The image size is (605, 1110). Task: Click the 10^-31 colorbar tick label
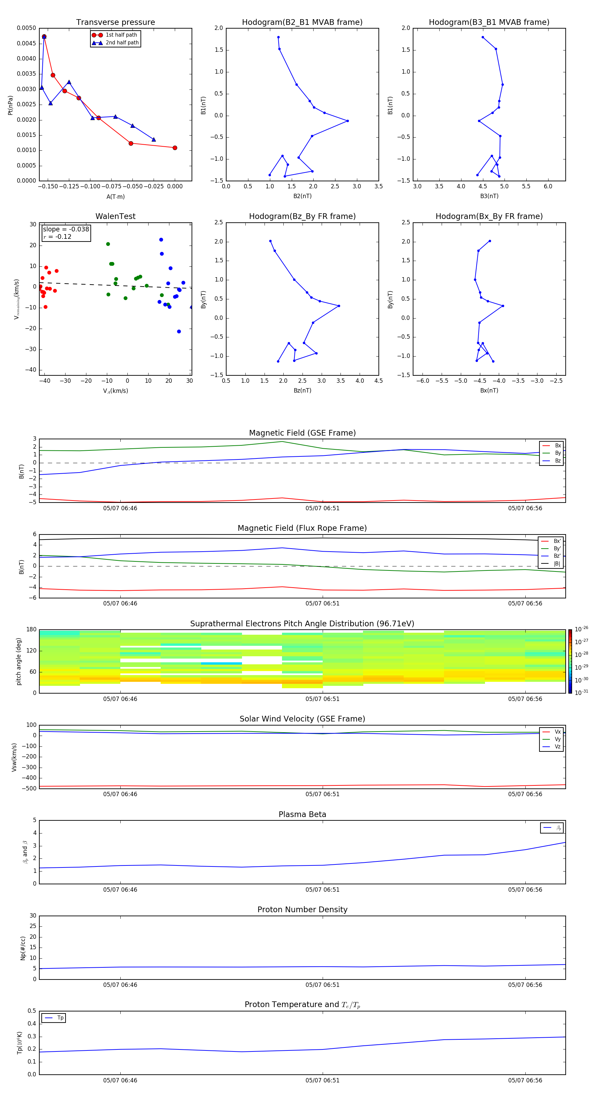(x=581, y=693)
